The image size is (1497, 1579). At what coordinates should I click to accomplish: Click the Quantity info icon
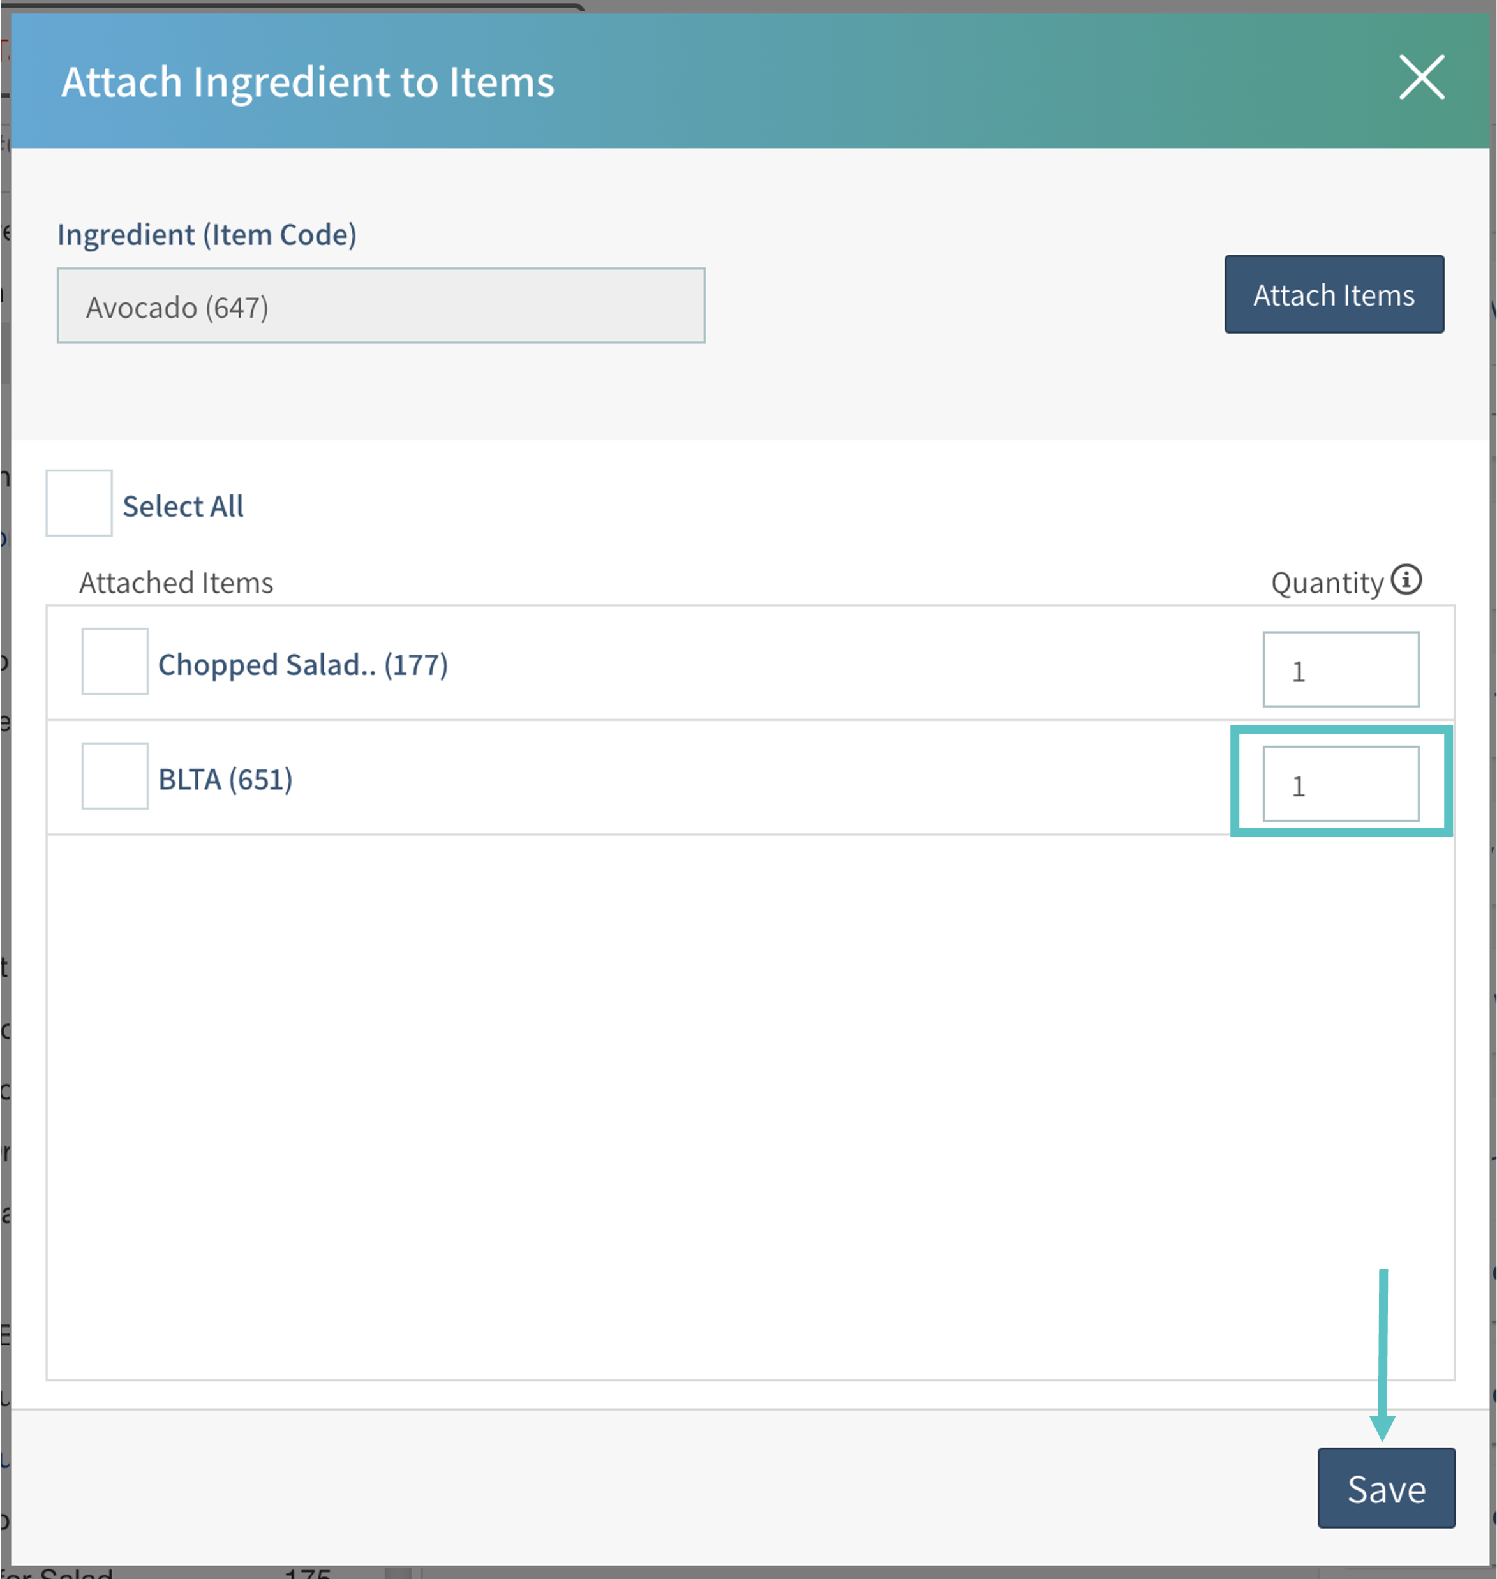(1406, 580)
